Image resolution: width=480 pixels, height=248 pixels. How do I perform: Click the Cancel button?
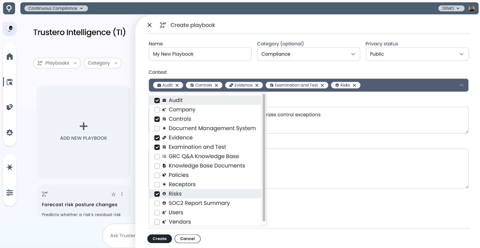187,239
